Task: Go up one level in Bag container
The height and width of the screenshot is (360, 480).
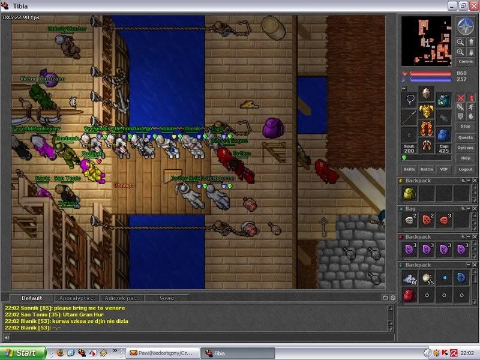Action: click(x=463, y=208)
